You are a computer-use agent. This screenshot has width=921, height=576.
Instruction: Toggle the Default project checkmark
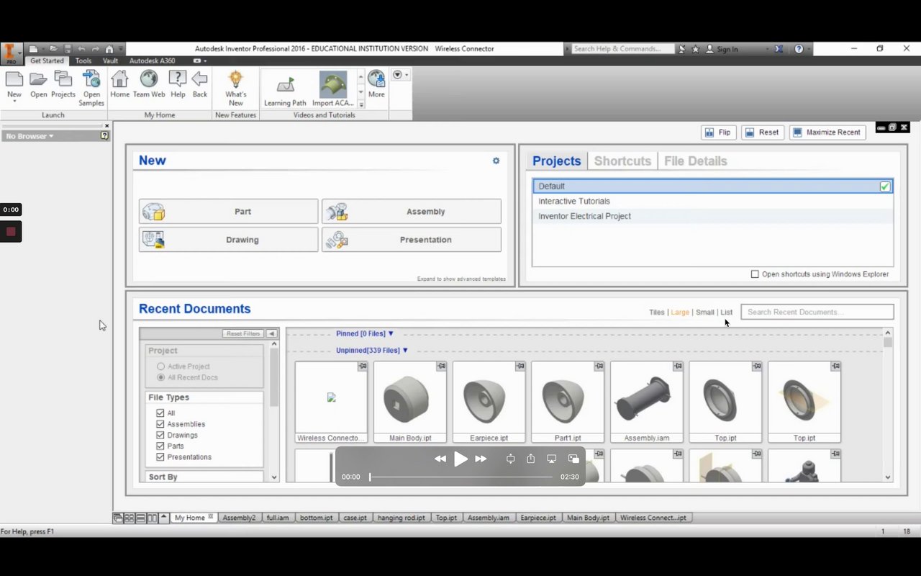point(885,186)
